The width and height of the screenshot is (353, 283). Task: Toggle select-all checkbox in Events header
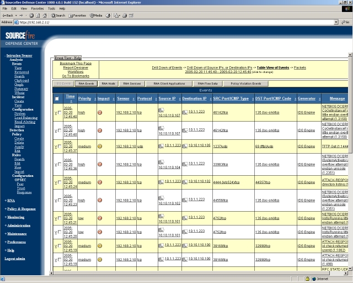(x=57, y=98)
